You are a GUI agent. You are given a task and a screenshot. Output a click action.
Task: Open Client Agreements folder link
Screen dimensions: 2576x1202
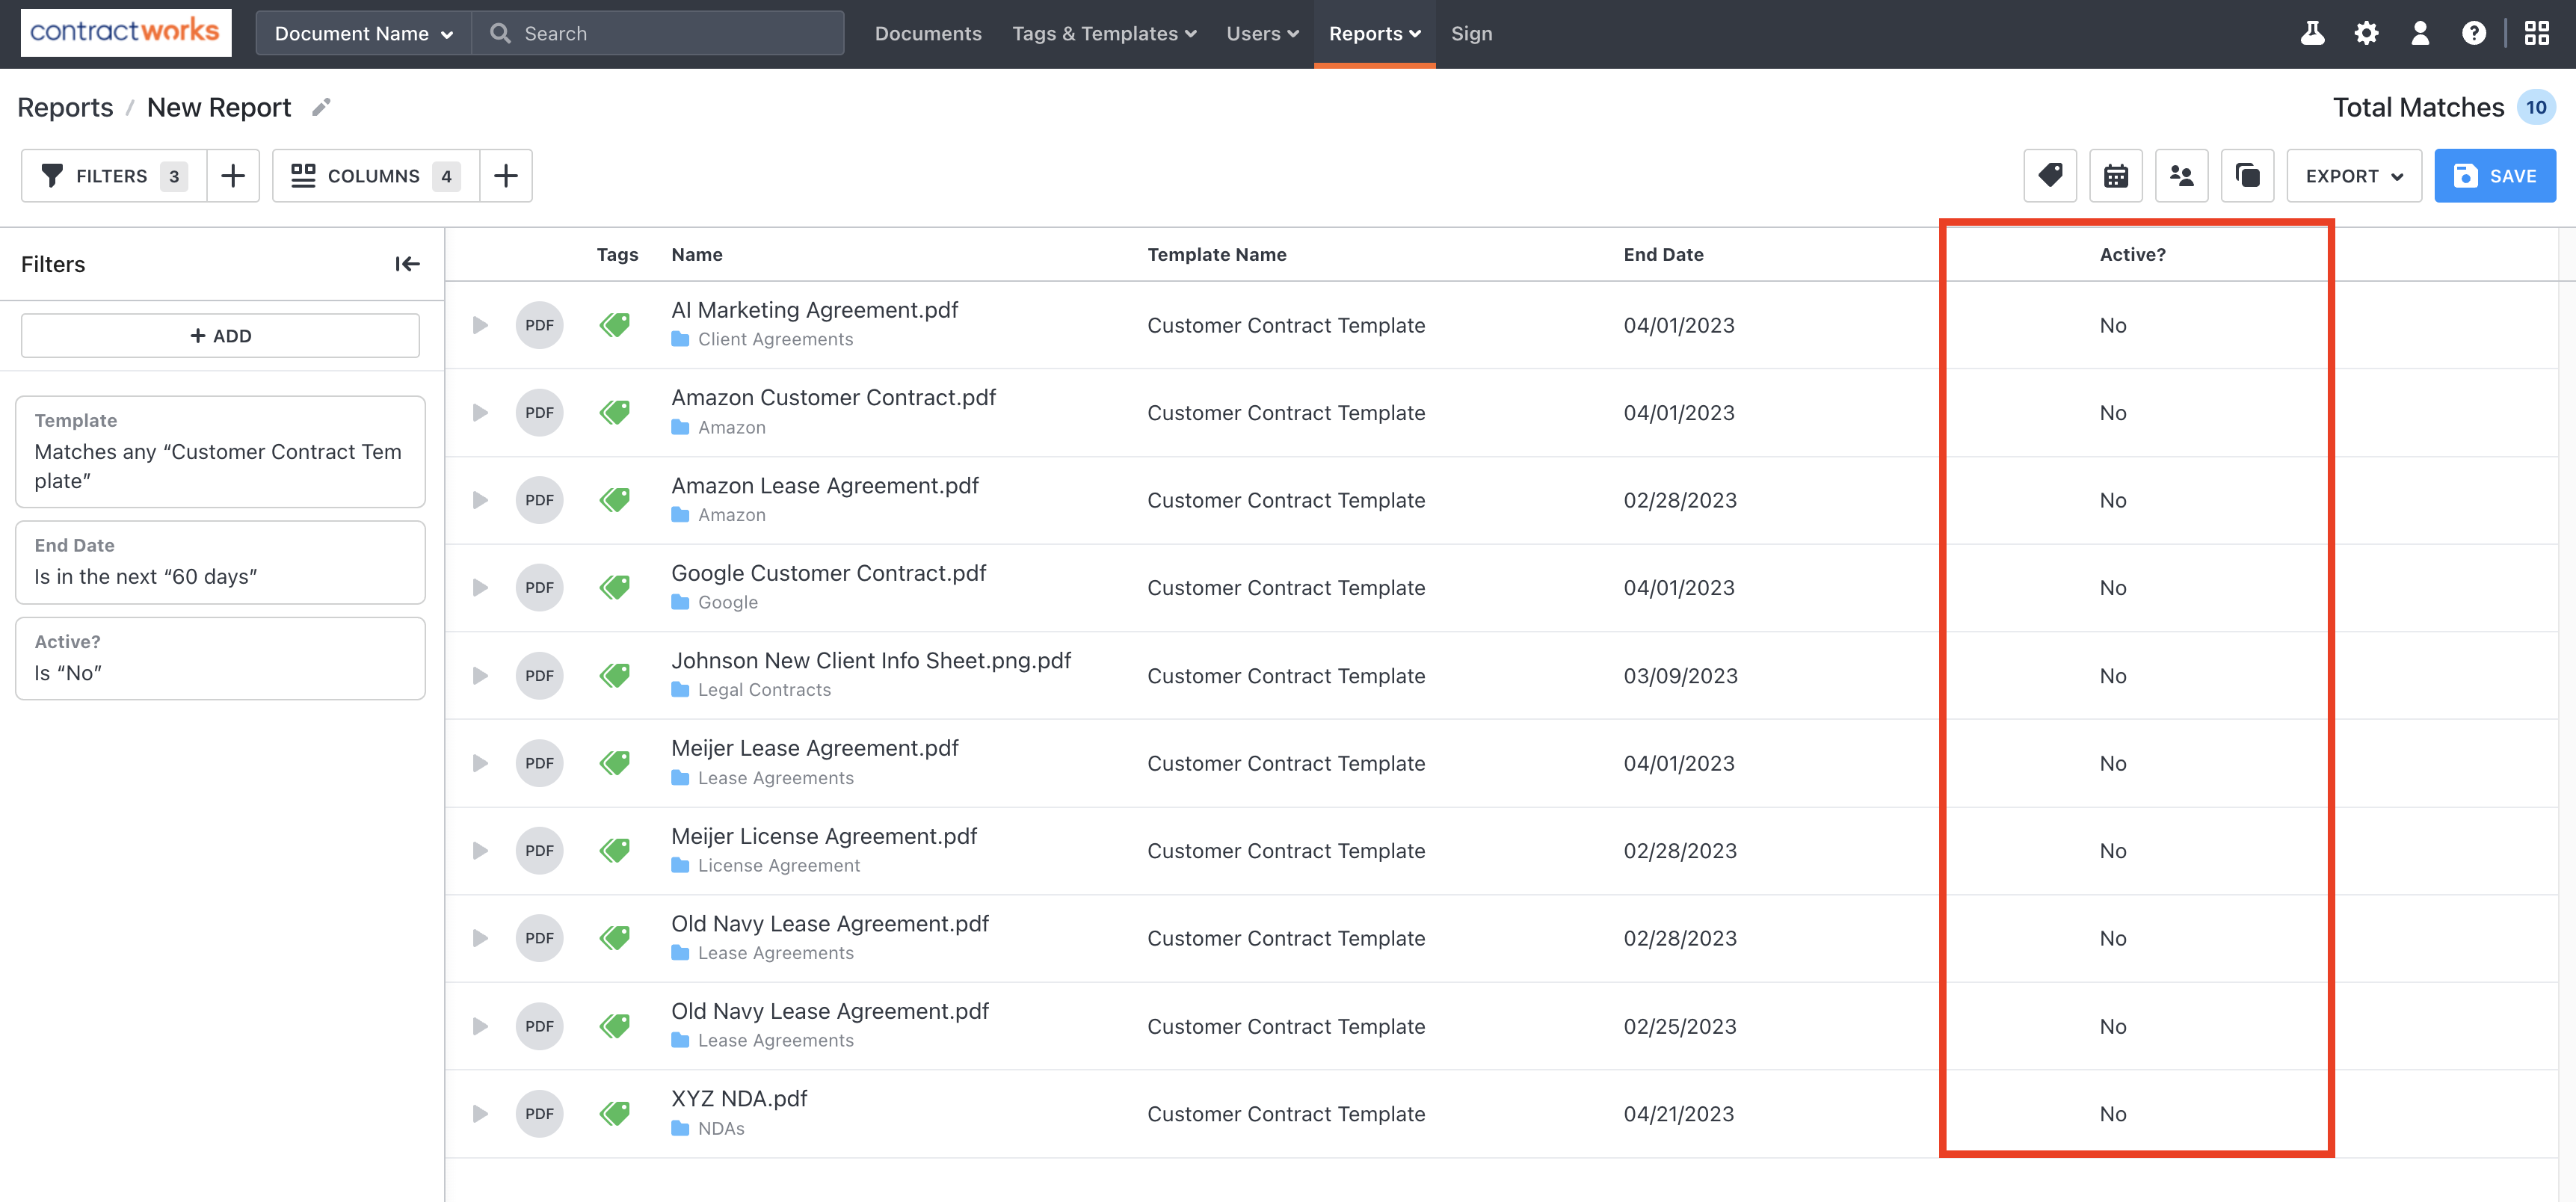(x=775, y=339)
